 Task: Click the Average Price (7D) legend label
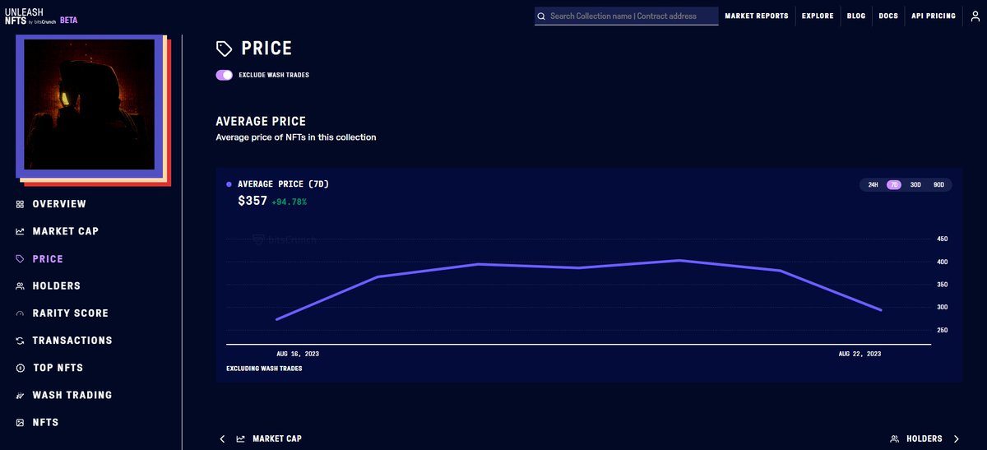pos(284,184)
